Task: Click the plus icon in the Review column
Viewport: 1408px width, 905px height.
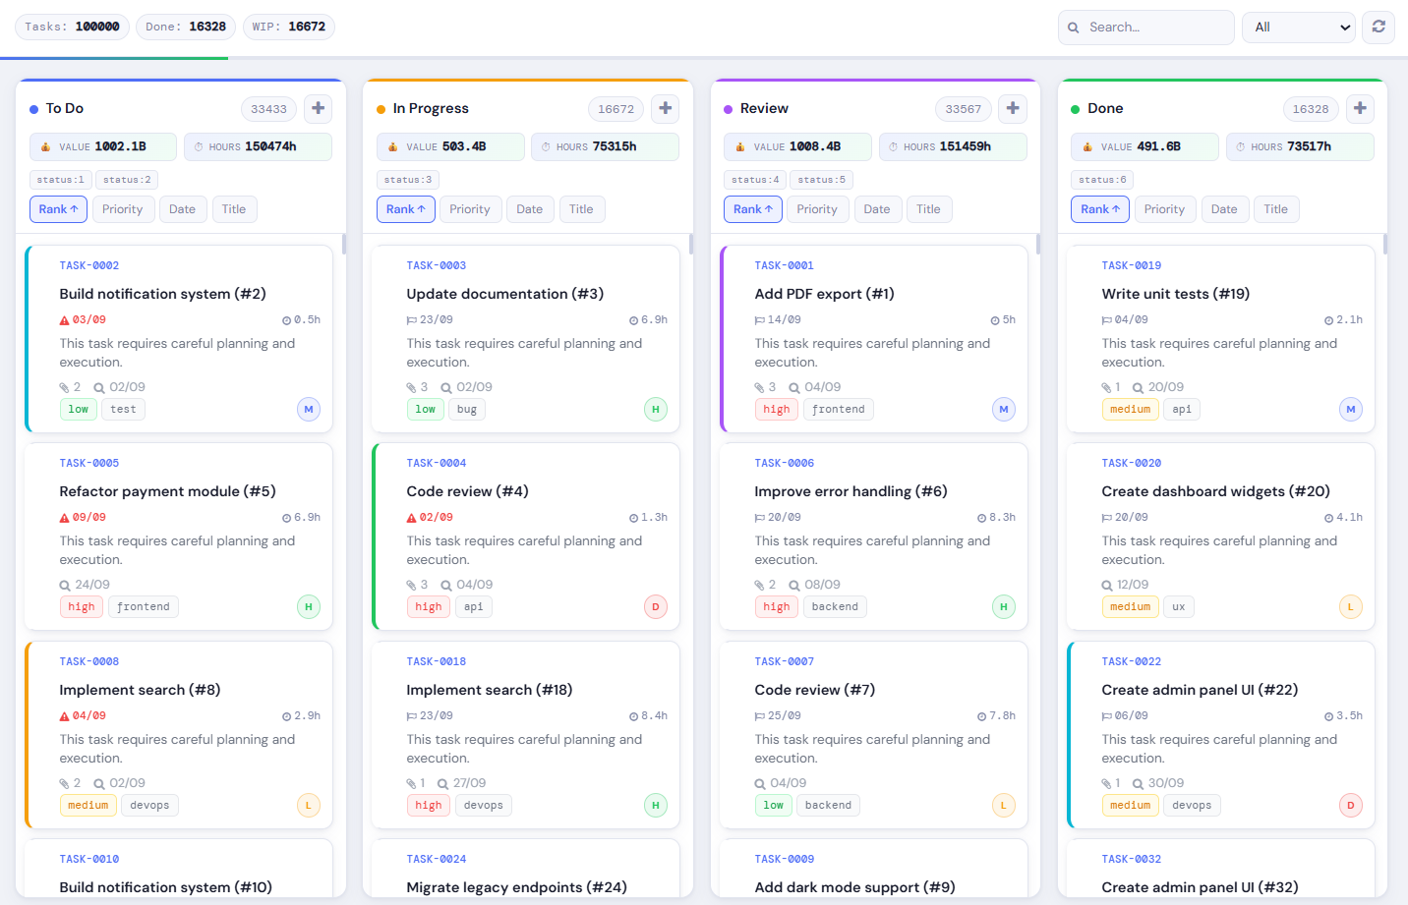Action: [x=1013, y=108]
